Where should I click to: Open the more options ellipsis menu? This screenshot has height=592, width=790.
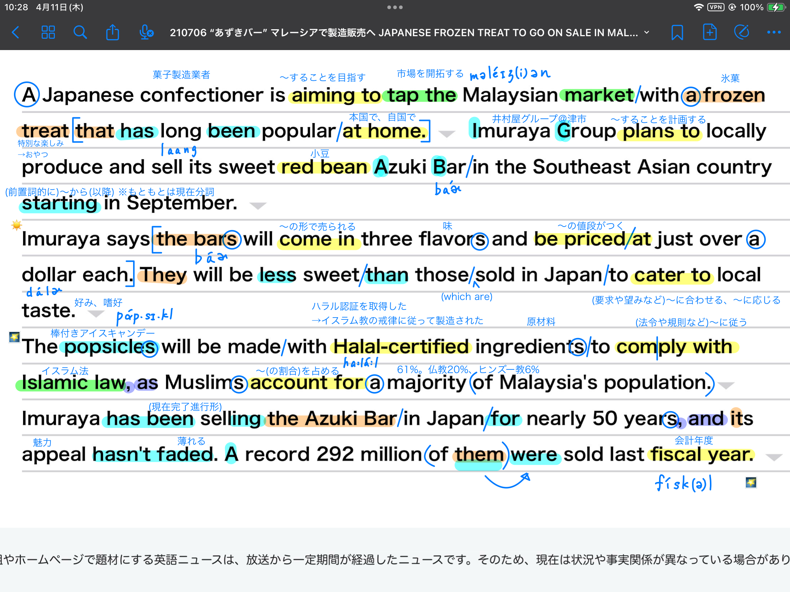point(774,33)
